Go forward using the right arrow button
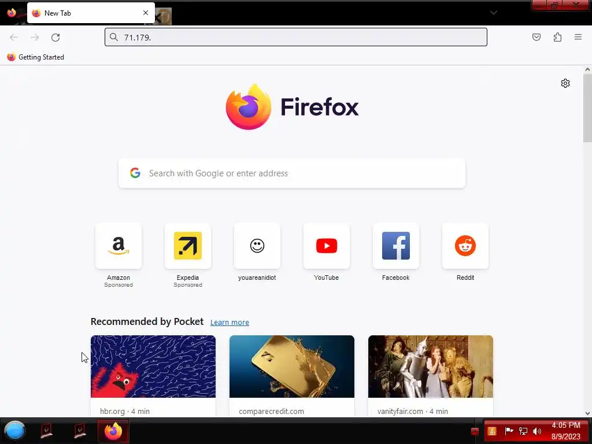 pos(35,38)
